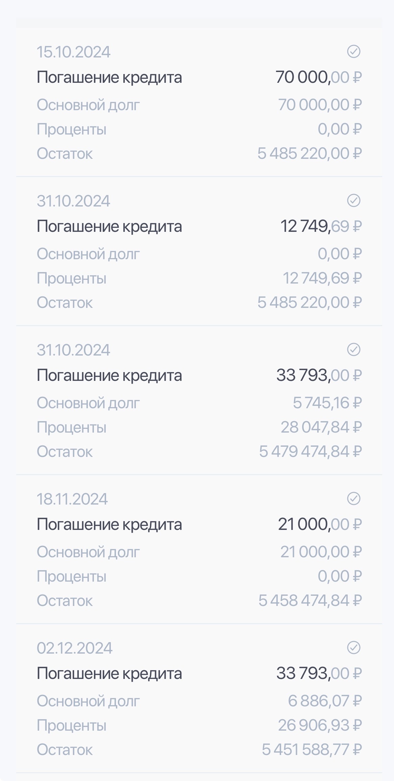394x781 pixels.
Task: Tap the 'Основной долг' label under 15.10.2024
Action: click(88, 105)
